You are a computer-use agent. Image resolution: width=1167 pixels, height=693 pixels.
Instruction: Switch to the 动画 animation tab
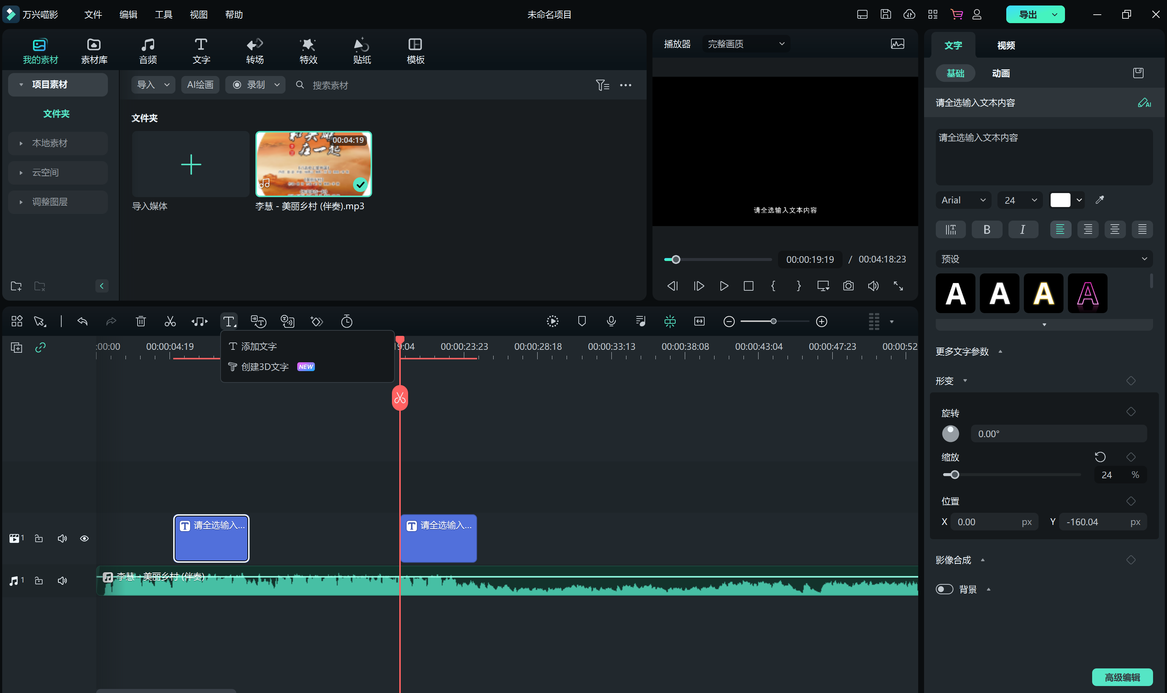pos(1000,73)
